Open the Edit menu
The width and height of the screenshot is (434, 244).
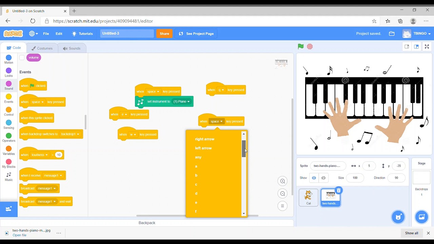point(59,34)
